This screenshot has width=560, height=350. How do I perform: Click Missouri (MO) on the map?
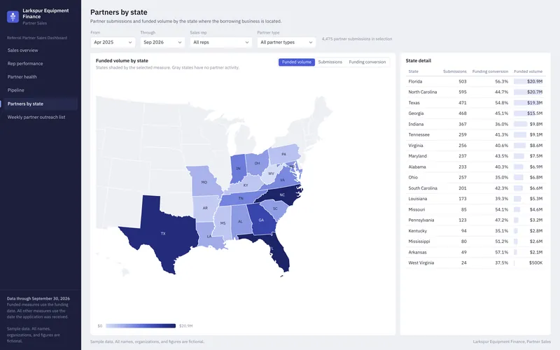tap(204, 182)
